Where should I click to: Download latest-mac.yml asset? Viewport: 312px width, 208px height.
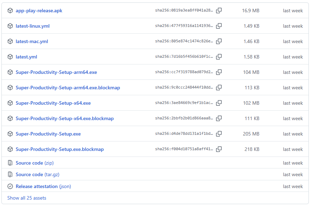(x=32, y=41)
